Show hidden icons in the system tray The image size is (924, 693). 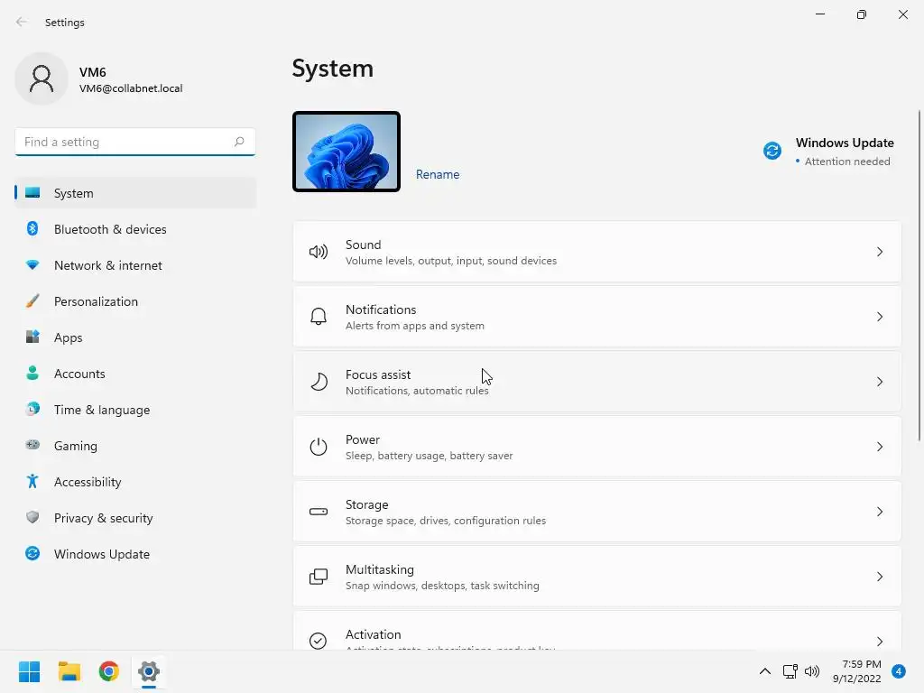click(x=765, y=671)
